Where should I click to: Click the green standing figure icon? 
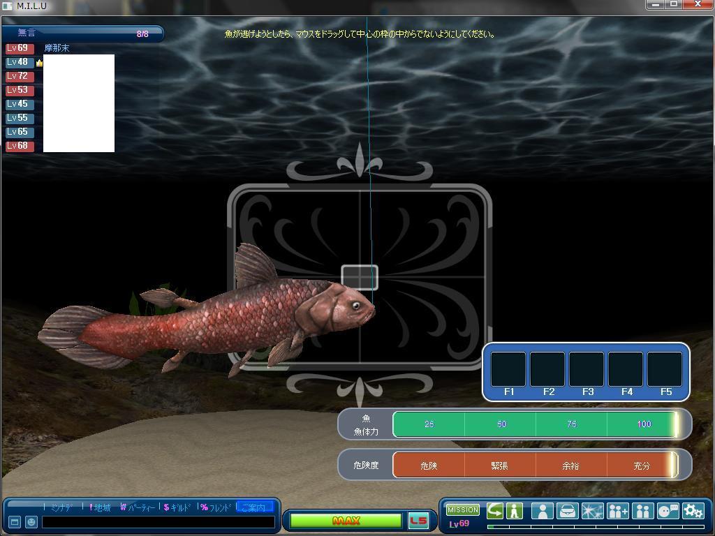[x=515, y=511]
